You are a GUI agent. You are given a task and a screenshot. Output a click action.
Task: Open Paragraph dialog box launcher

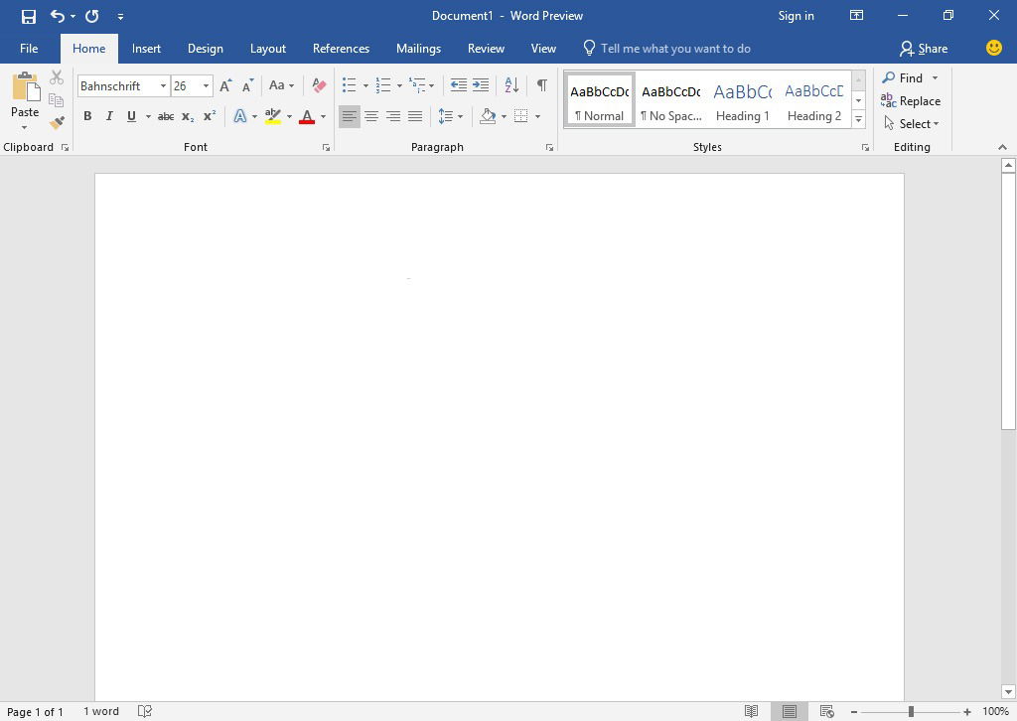click(549, 148)
